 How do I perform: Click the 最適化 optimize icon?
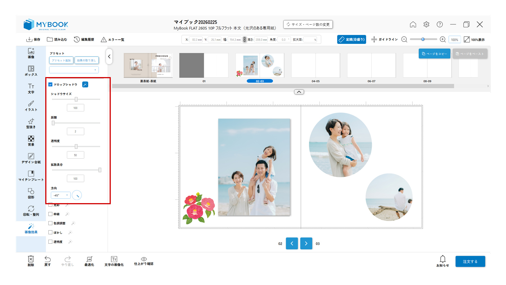coord(89,261)
